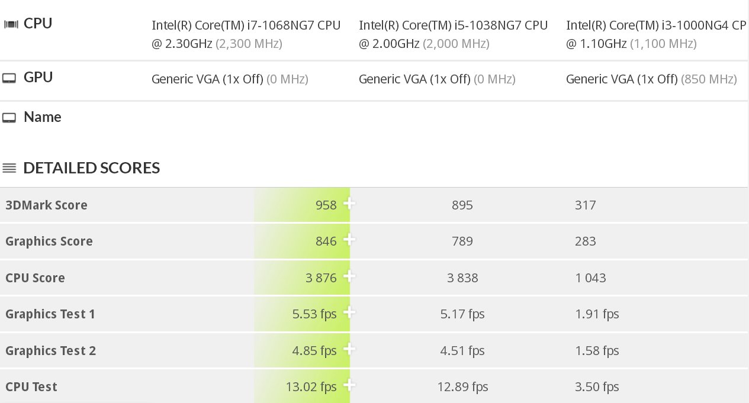Expand the 3DMark Score plus icon
The image size is (749, 403).
coord(349,204)
